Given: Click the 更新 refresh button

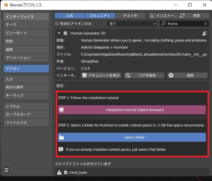Looking at the screenshot, I should (194, 16).
